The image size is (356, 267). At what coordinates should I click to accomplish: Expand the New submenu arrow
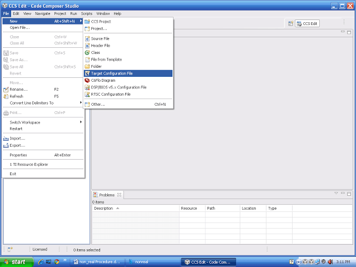point(81,21)
